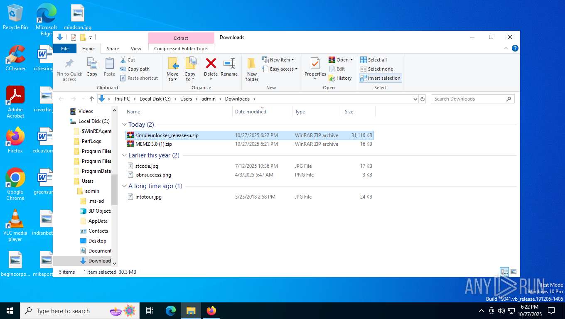Click the Paste ribbon icon
This screenshot has width=565, height=319.
coord(109,67)
